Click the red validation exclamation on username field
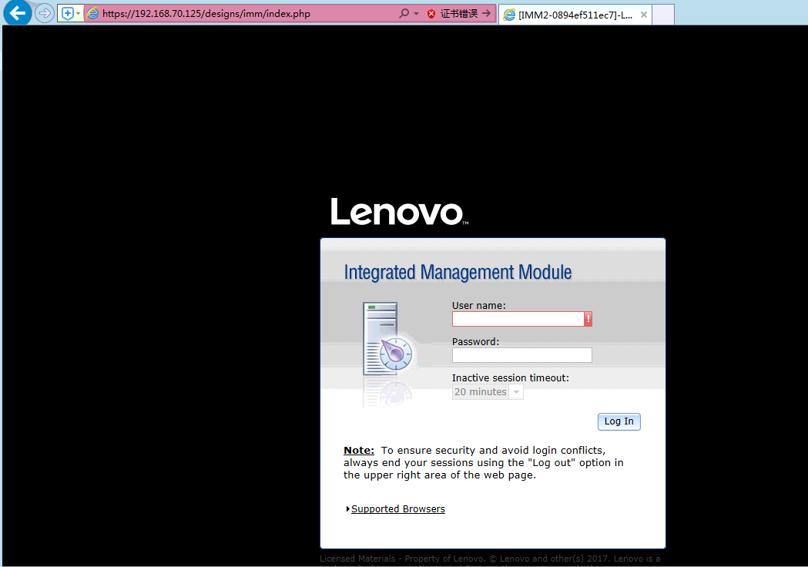Screen dimensions: 808x567 pyautogui.click(x=588, y=318)
